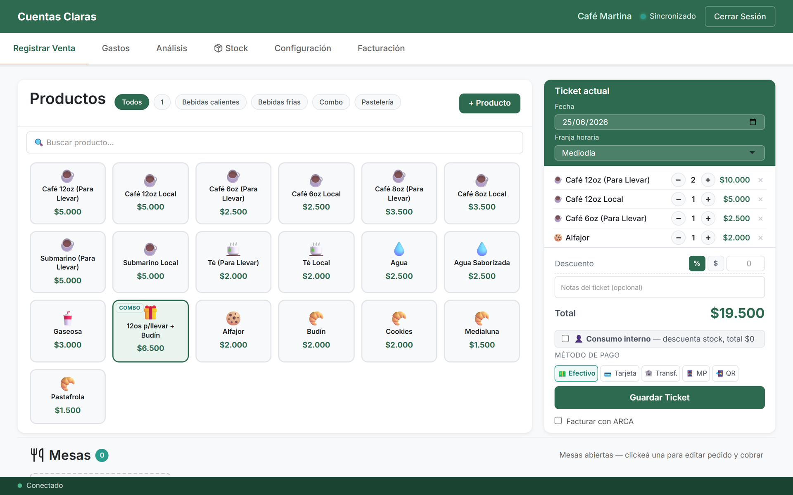Click the + Producto button

coord(490,103)
